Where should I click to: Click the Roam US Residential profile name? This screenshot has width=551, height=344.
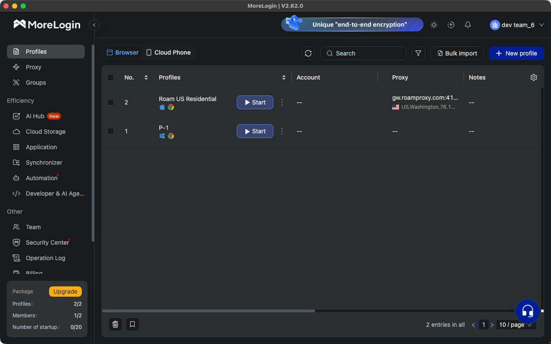(x=188, y=99)
